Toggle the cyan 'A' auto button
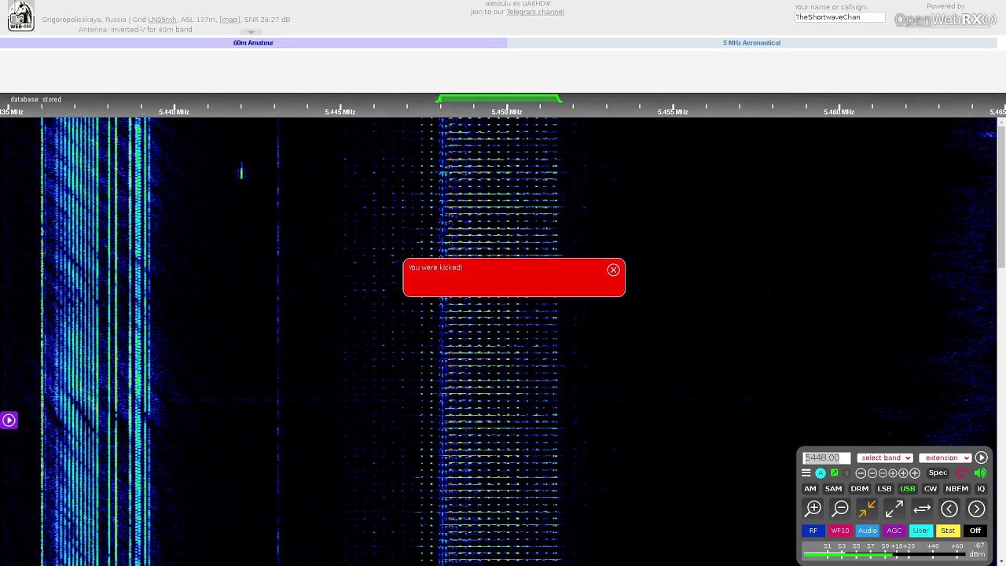Screen dimensions: 1006x566 [821, 473]
